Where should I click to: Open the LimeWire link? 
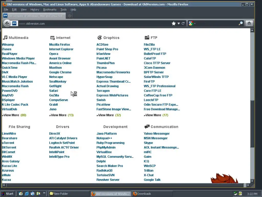pyautogui.click(x=9, y=133)
